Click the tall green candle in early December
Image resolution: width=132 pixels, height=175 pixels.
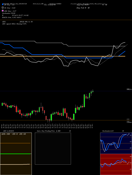(x=84, y=101)
